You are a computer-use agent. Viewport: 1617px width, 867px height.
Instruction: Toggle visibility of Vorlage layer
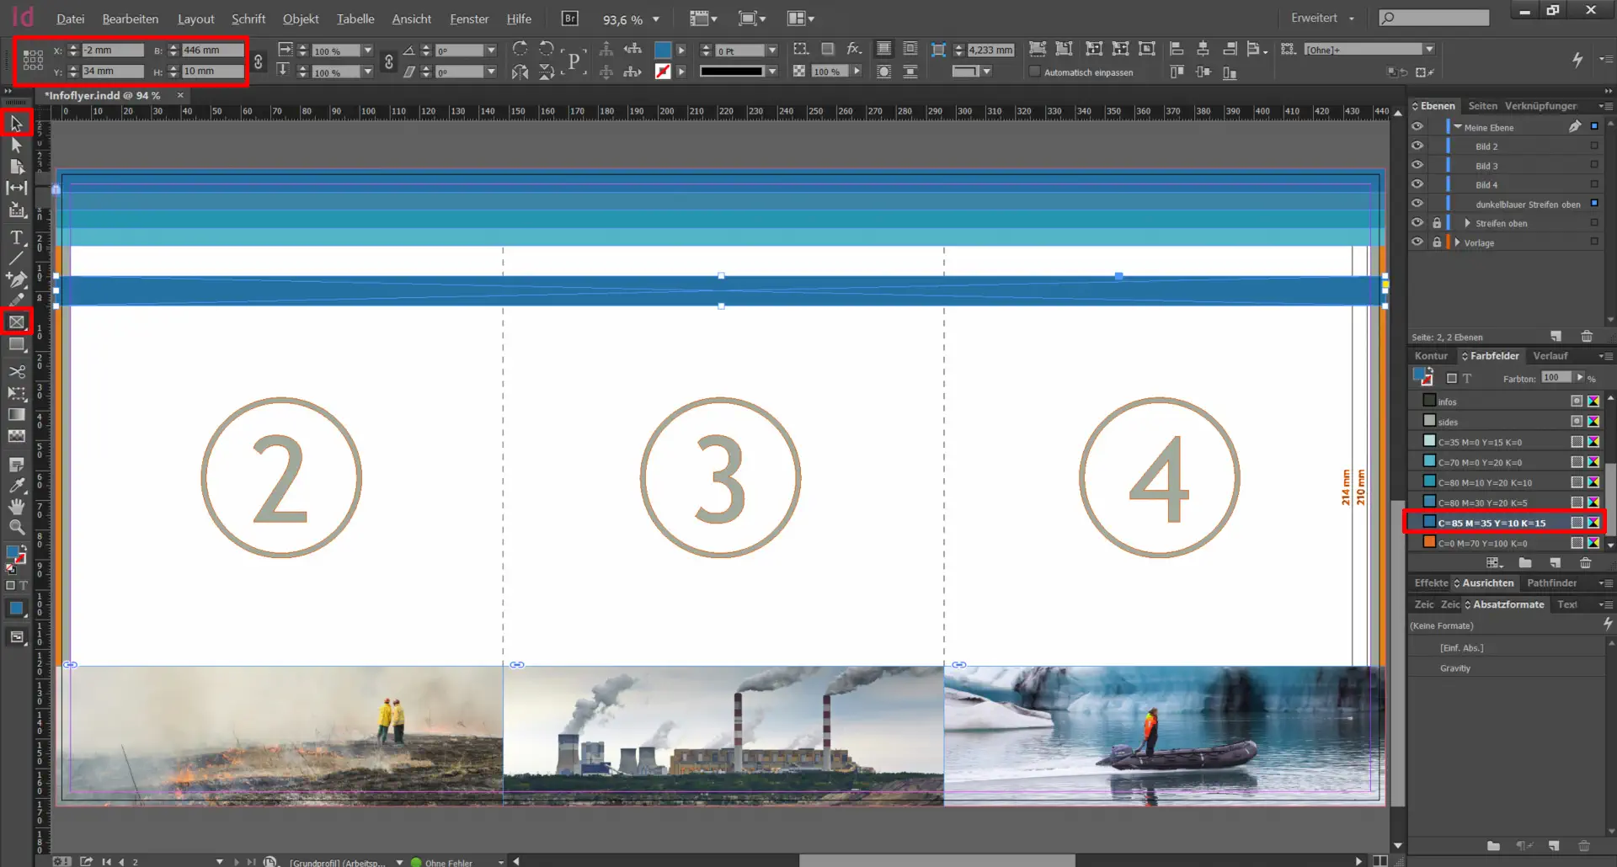[x=1417, y=242]
